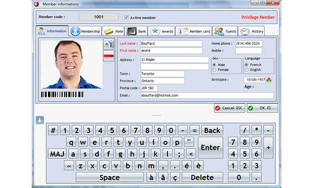
Task: Tap the MAJ shift key
Action: point(57,154)
